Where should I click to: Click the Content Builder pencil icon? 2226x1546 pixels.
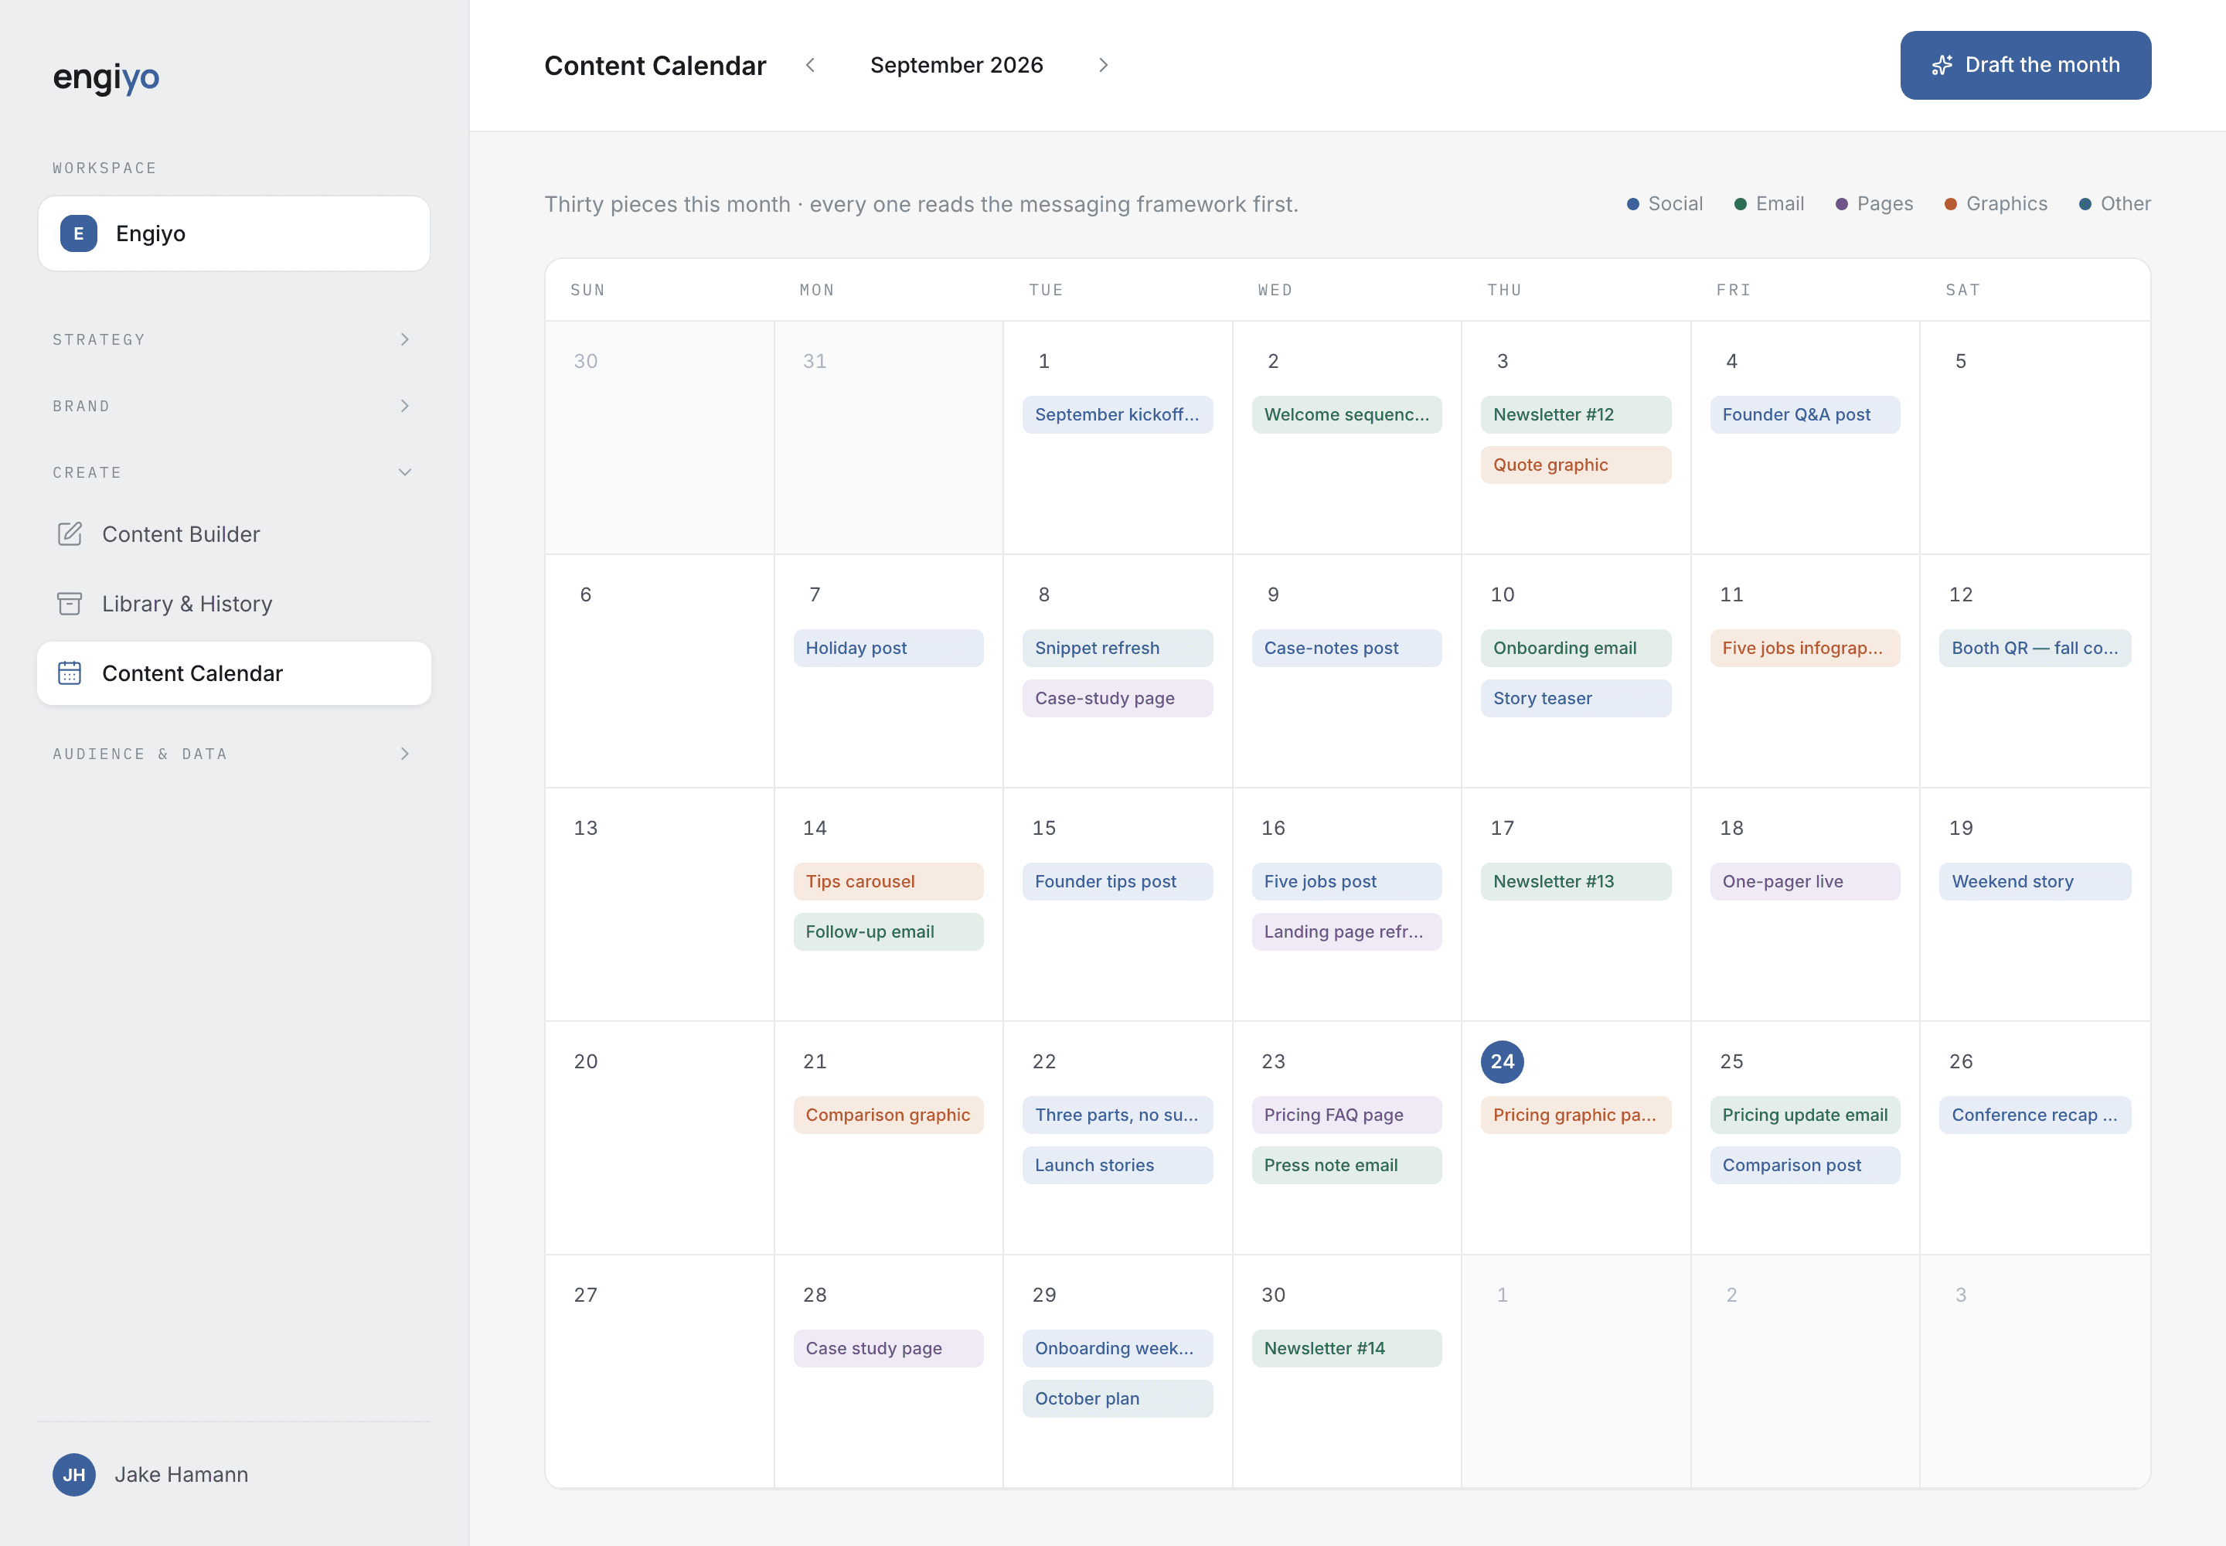[70, 533]
